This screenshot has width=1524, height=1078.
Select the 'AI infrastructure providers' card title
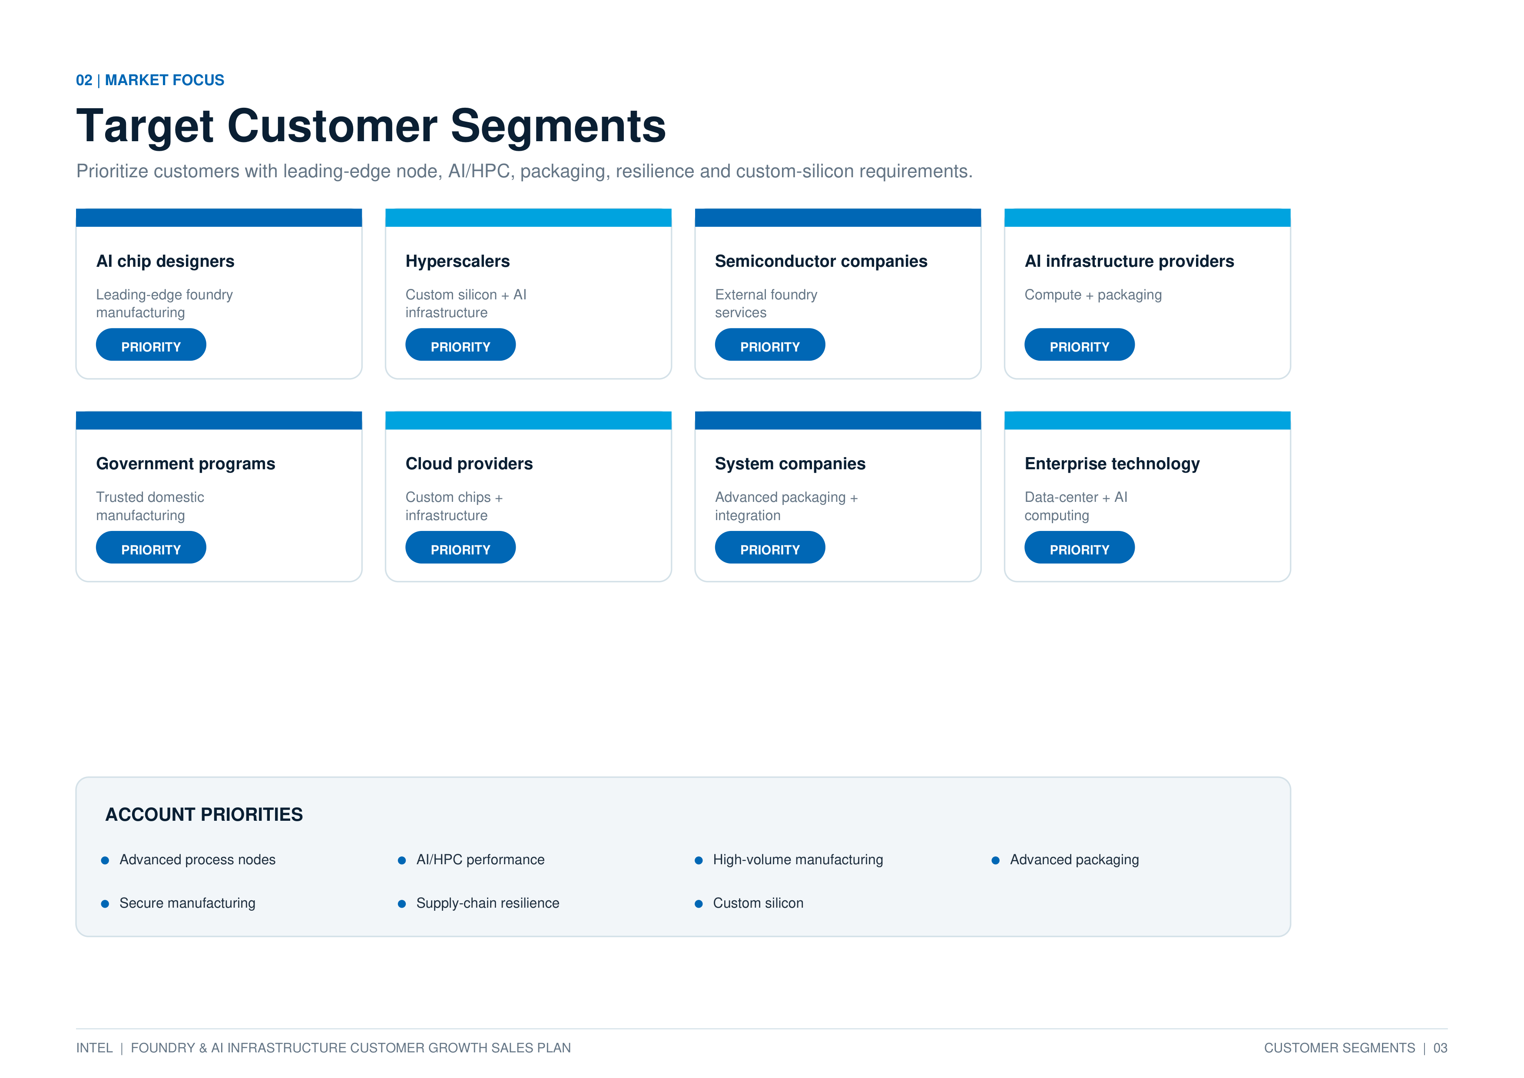(1129, 262)
